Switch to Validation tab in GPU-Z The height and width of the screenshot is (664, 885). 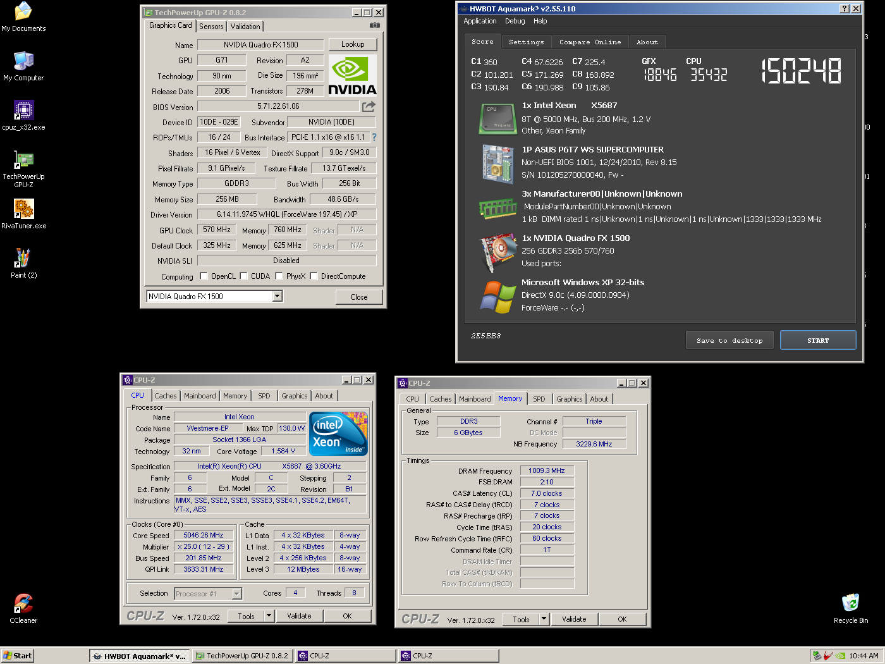click(x=245, y=27)
